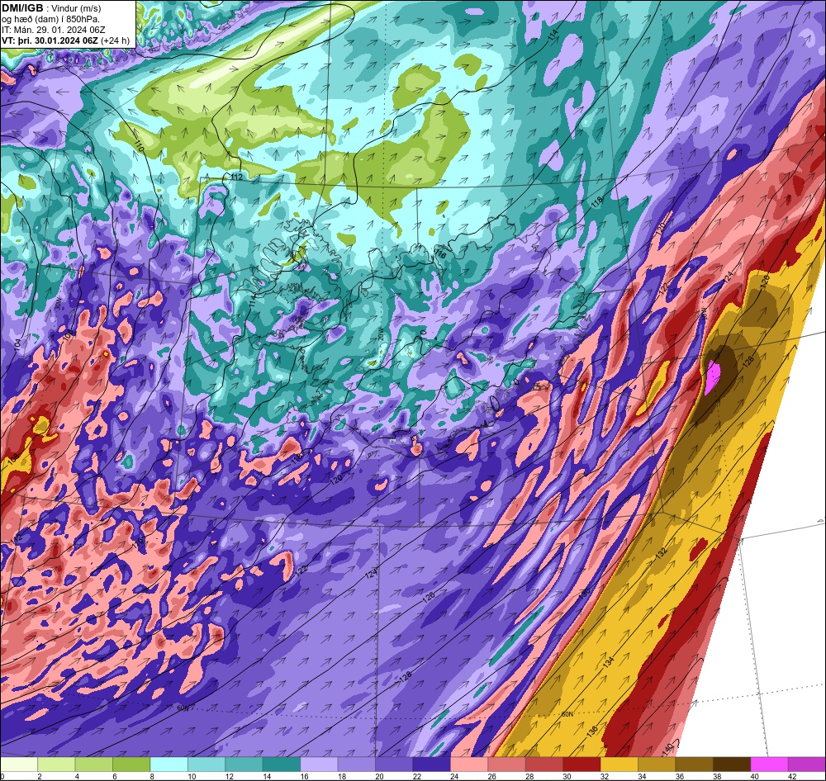Select the legend tick label '16'
Image resolution: width=826 pixels, height=781 pixels.
tap(304, 776)
